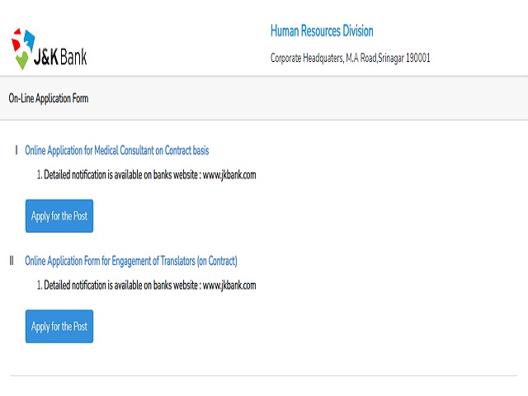Viewport: 528px width, 396px height.
Task: Open Engagement of Translators application form link
Action: pyautogui.click(x=131, y=261)
